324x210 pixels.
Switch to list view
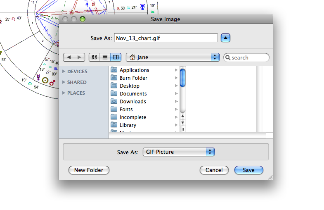tap(105, 57)
